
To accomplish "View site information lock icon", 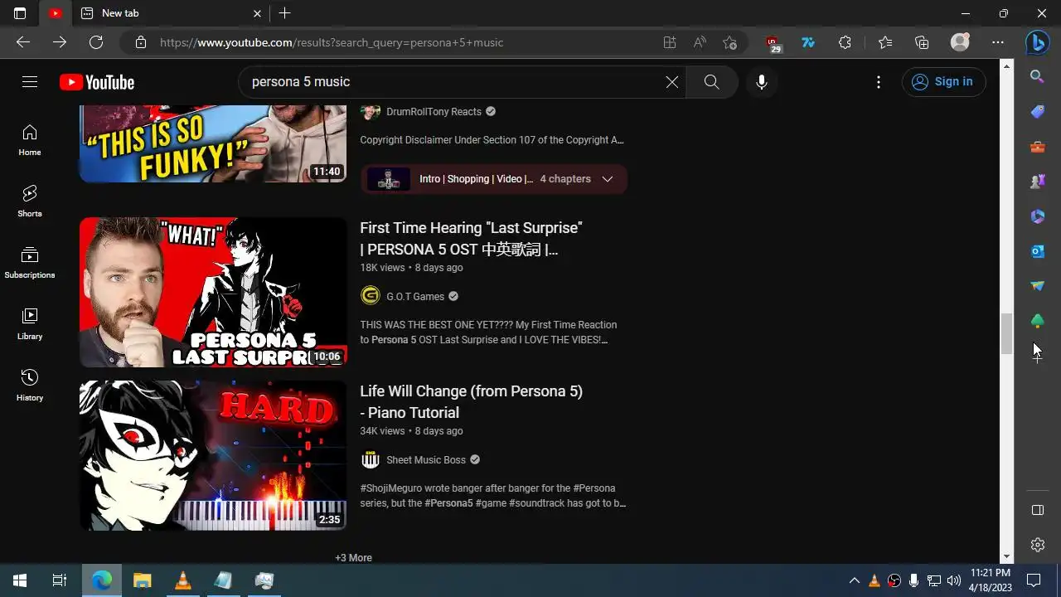I will click(141, 42).
